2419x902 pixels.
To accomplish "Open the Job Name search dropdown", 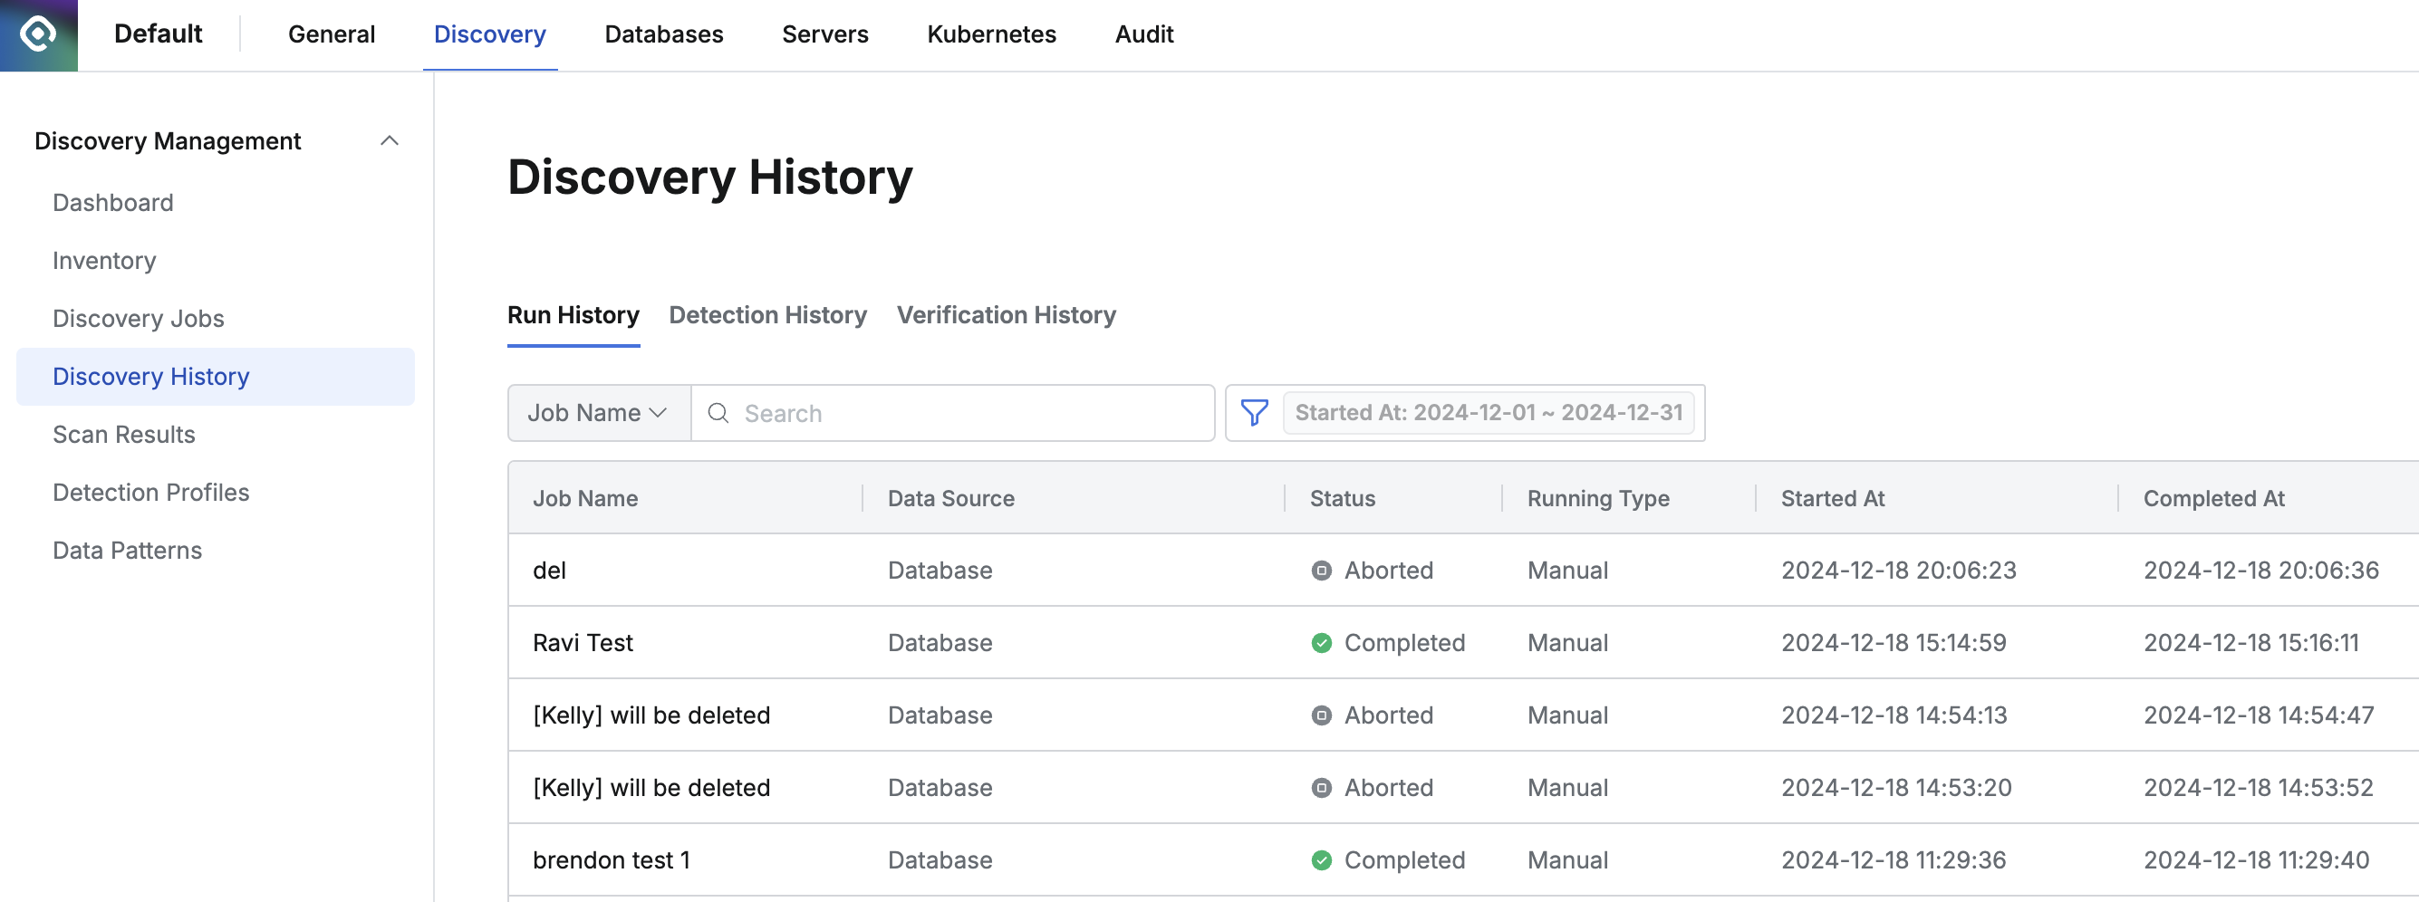I will [598, 413].
